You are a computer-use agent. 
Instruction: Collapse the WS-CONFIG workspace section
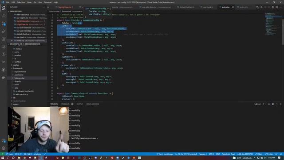point(27,44)
